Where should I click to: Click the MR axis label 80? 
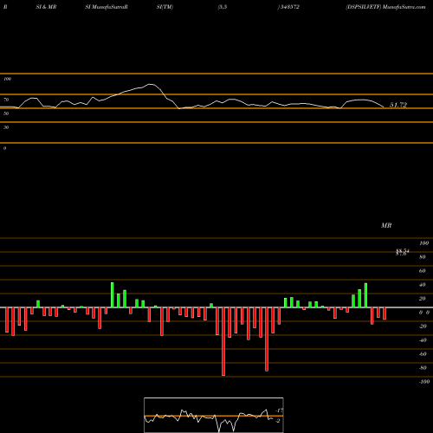point(423,257)
